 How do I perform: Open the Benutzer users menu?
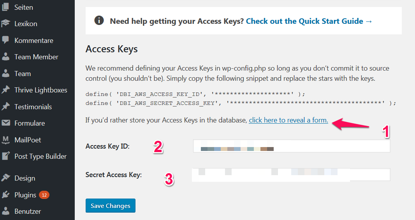pyautogui.click(x=28, y=211)
